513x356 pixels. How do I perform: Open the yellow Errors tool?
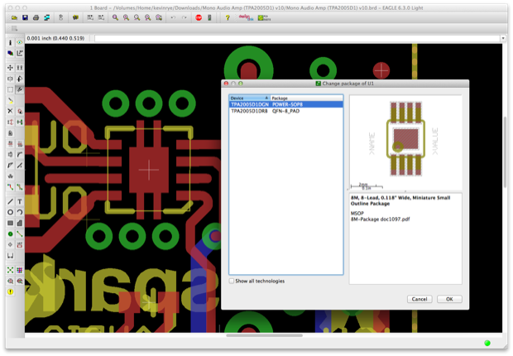[x=10, y=291]
